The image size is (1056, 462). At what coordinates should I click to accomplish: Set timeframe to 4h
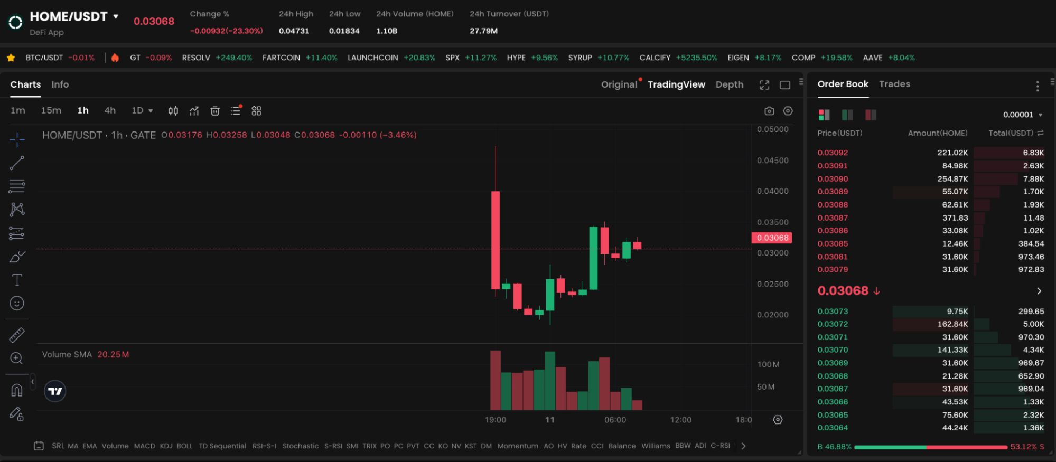pyautogui.click(x=110, y=111)
